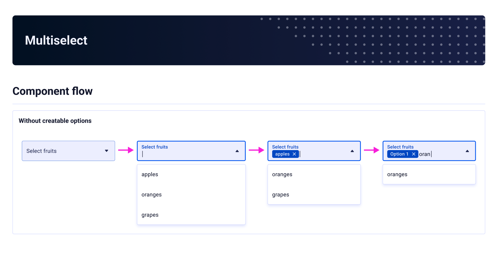Click the apples chip label
Viewport: 504px width, 255px height.
(x=282, y=154)
